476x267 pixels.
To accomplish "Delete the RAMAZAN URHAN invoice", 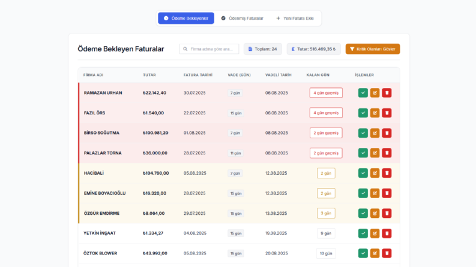I will coord(387,93).
